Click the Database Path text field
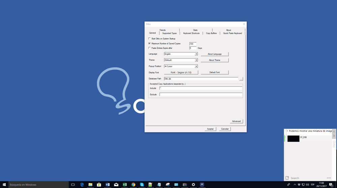The width and height of the screenshot is (337, 188). (201, 79)
